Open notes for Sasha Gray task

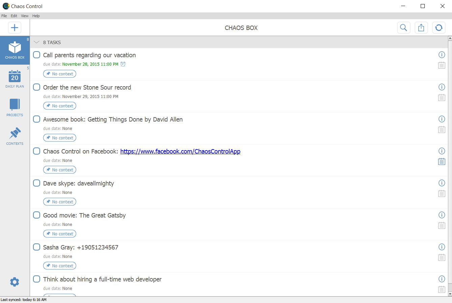click(442, 258)
